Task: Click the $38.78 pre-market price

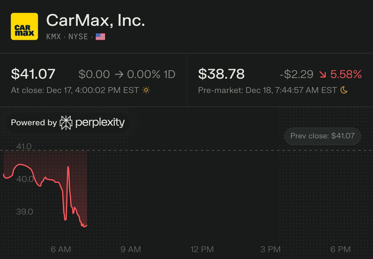Action: pyautogui.click(x=221, y=74)
